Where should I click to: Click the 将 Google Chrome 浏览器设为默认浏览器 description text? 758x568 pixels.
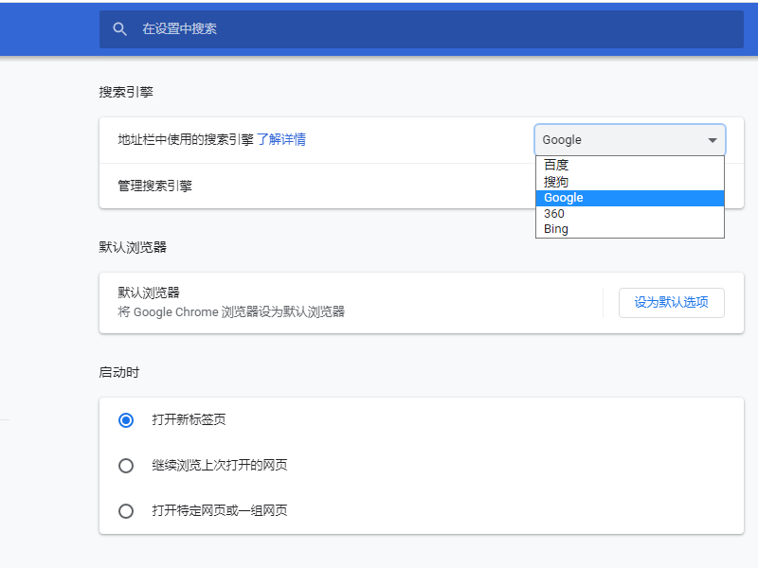click(x=231, y=311)
